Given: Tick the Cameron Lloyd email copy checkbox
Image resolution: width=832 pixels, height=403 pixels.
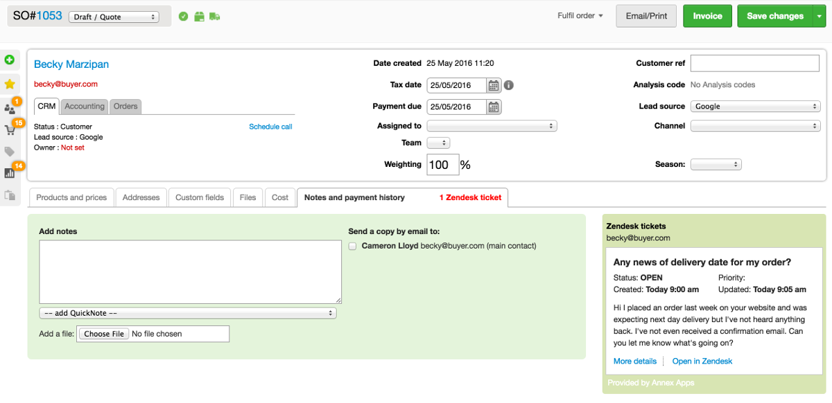Looking at the screenshot, I should click(353, 246).
